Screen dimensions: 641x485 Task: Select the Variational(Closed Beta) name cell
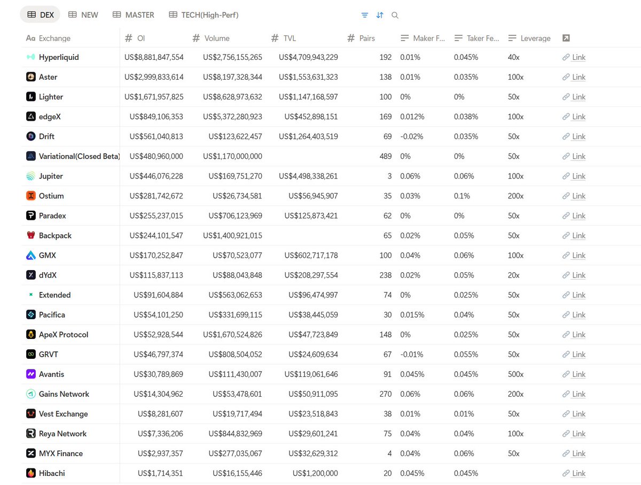coord(80,156)
